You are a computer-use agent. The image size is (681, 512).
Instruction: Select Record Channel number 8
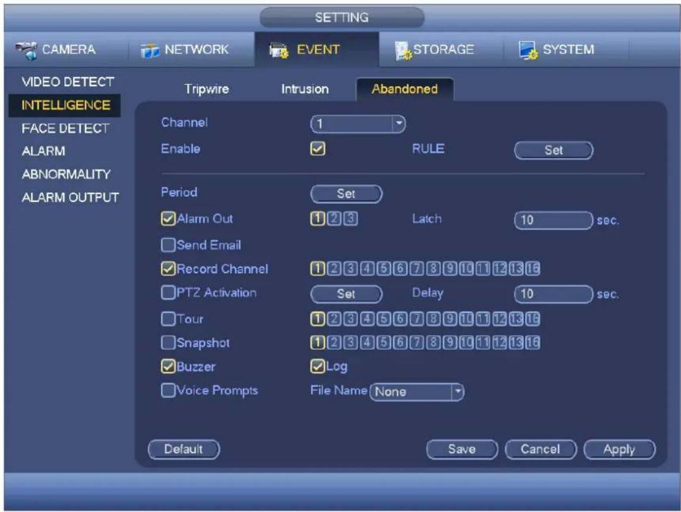pos(433,269)
